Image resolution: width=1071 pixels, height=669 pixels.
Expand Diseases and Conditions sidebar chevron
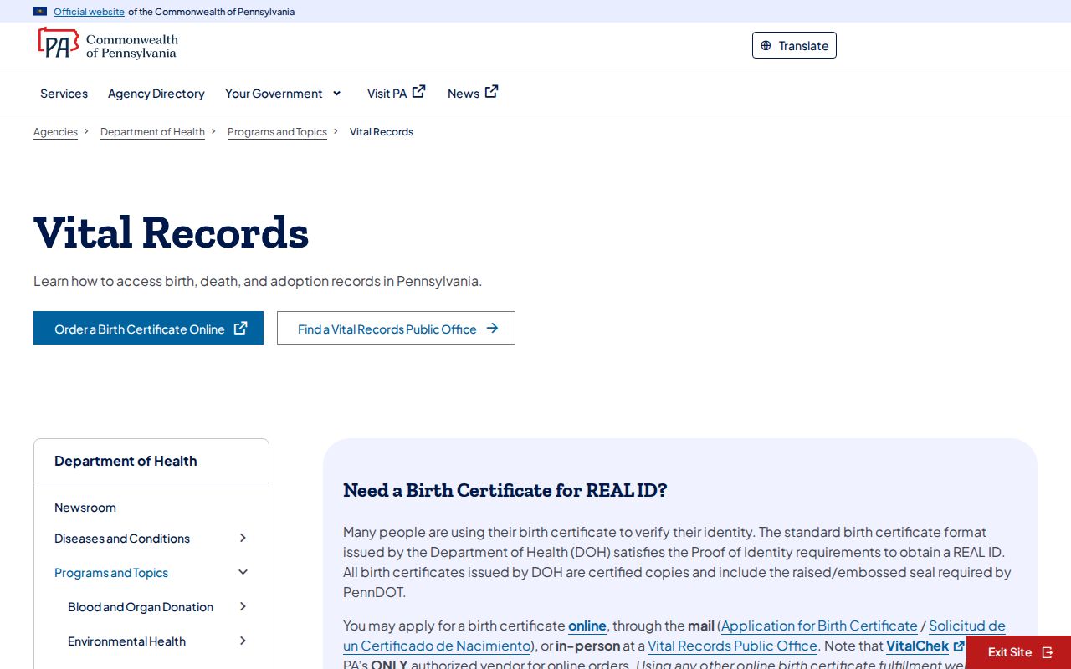243,538
